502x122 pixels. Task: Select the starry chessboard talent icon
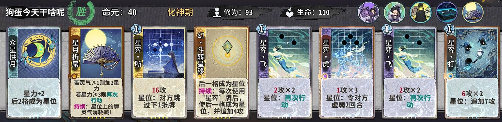point(447,12)
